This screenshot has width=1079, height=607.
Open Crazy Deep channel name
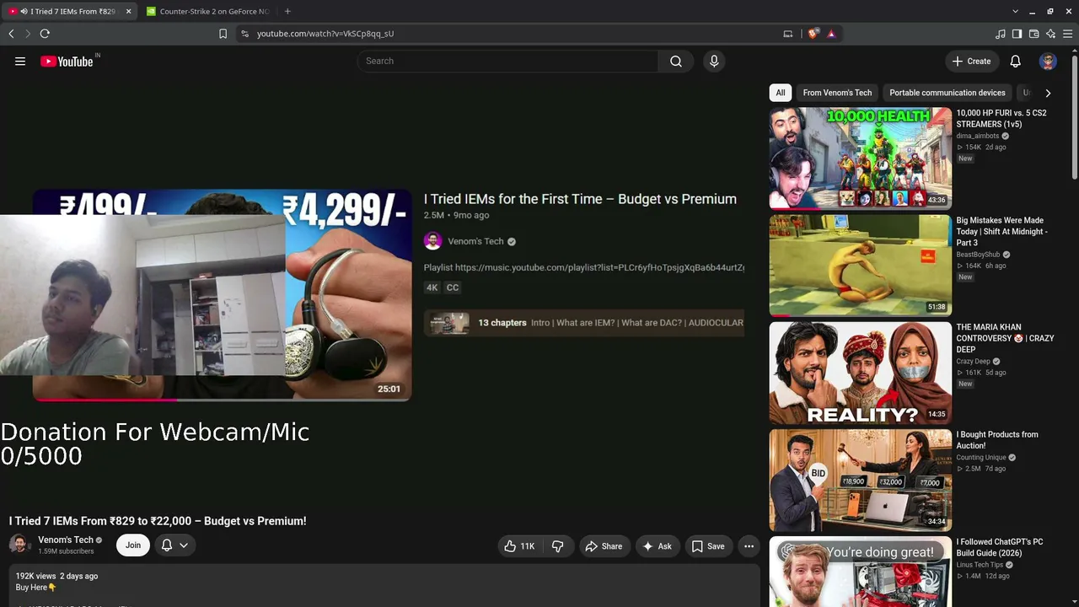point(973,362)
